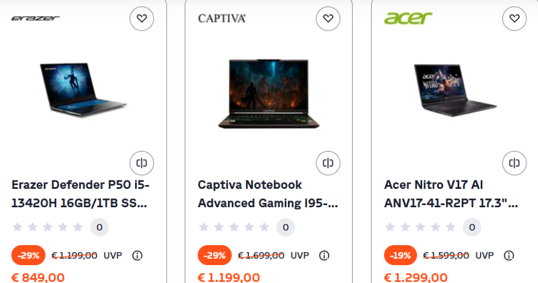
Task: Click compare icon for Captiva Notebook
Action: pyautogui.click(x=328, y=163)
